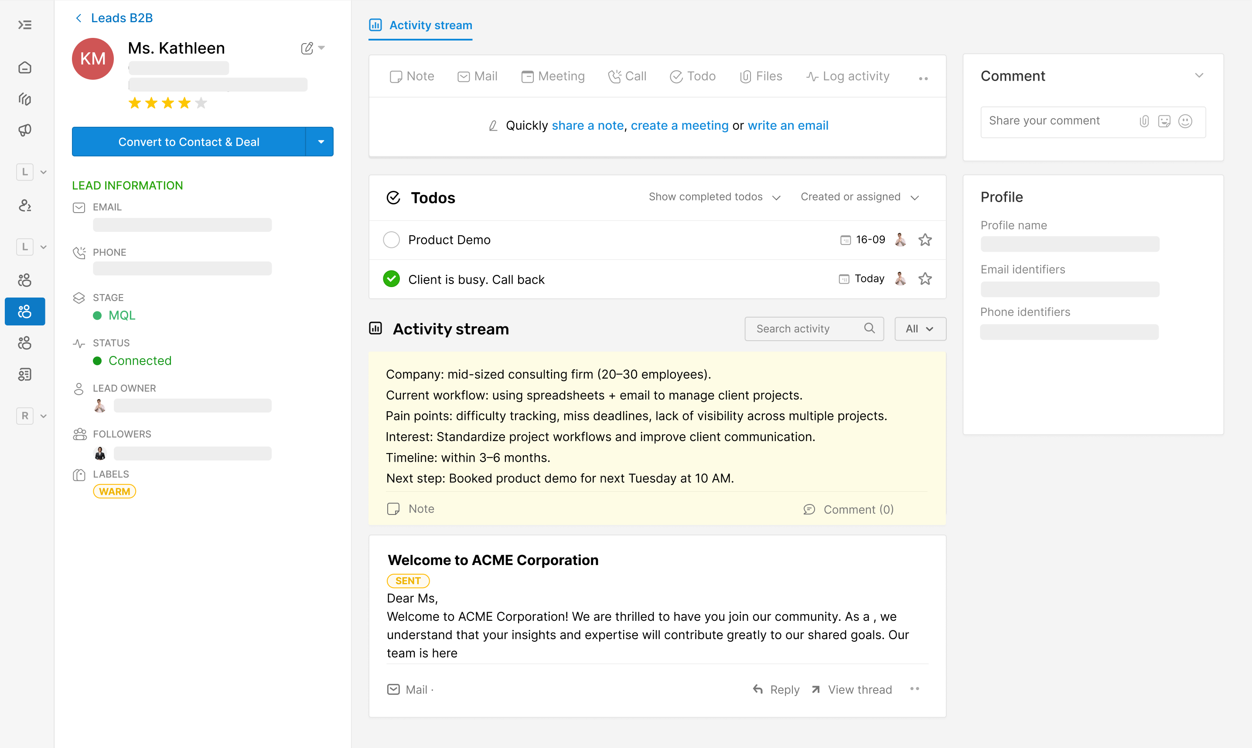Click the edit lead pencil icon

pyautogui.click(x=307, y=48)
